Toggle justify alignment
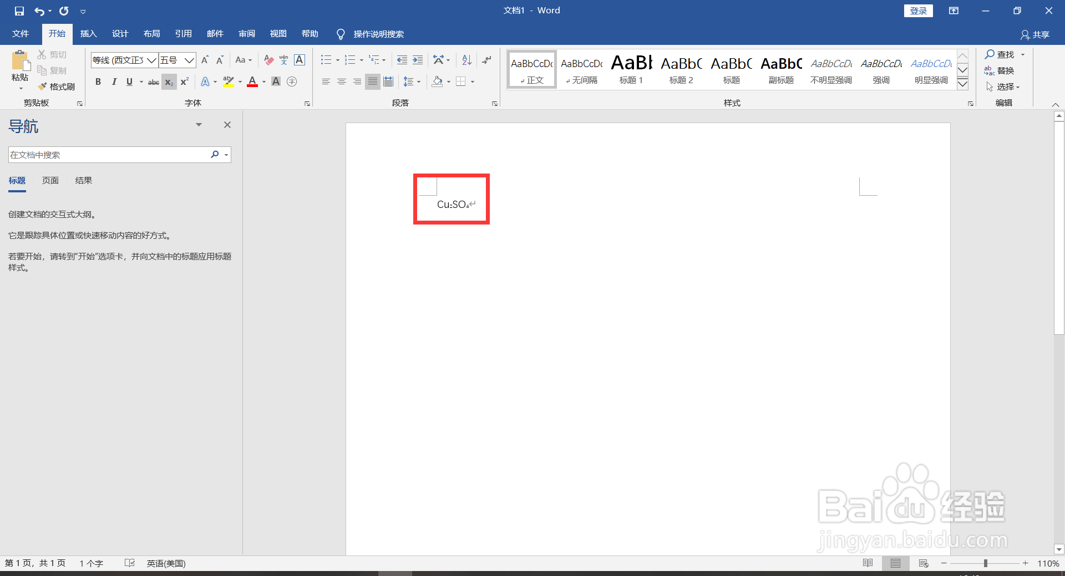This screenshot has width=1065, height=576. point(373,81)
